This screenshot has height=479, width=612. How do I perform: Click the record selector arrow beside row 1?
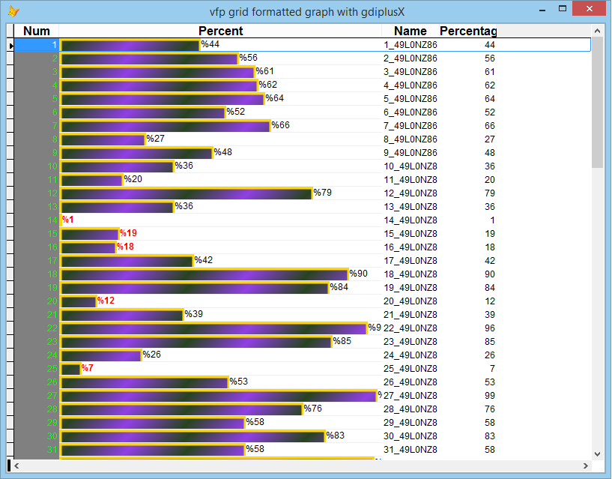(10, 44)
